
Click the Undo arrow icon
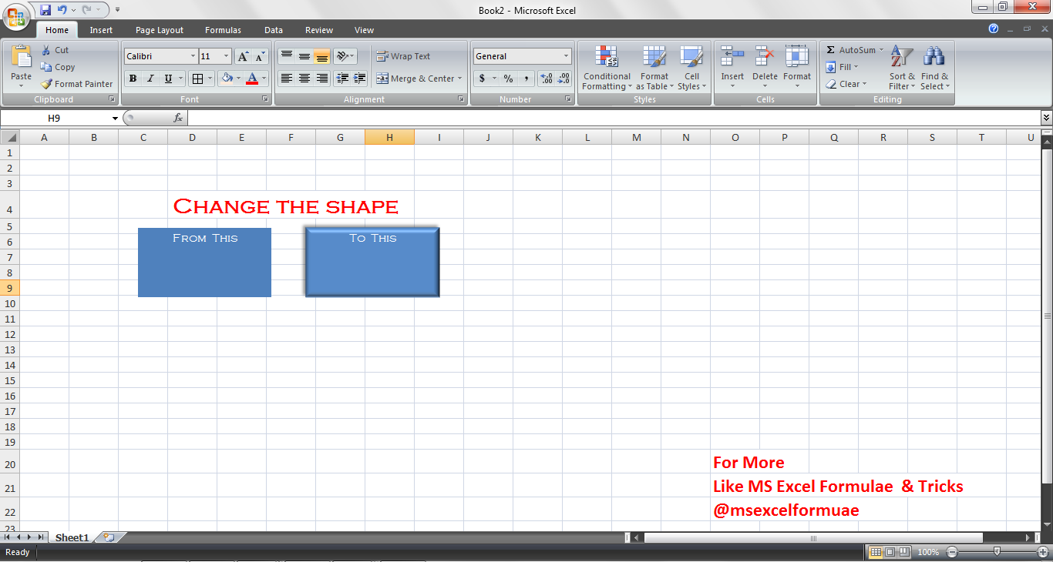pos(62,10)
